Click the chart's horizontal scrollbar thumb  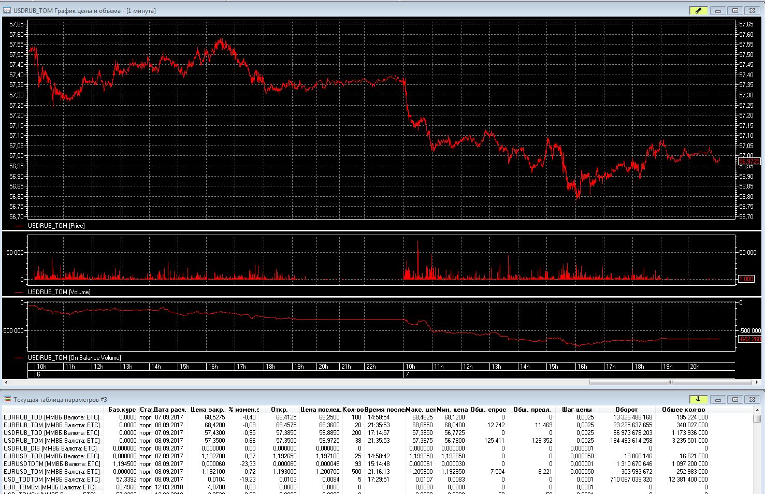click(670, 383)
